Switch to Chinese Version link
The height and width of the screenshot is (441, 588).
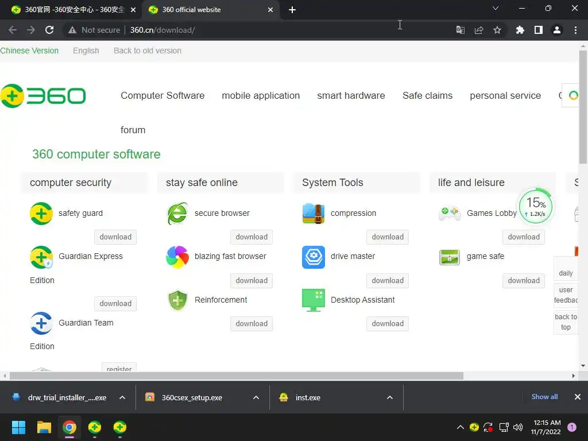[x=29, y=51]
